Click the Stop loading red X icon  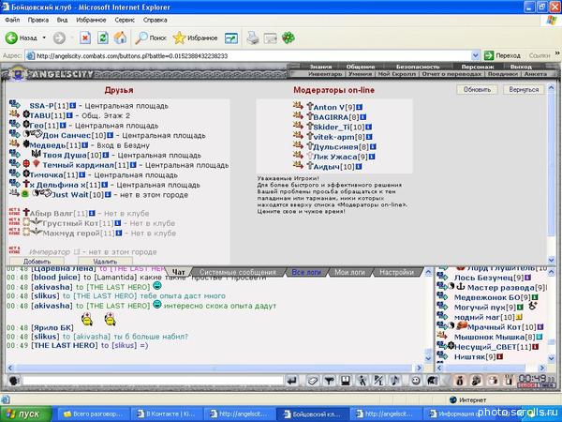coord(85,38)
